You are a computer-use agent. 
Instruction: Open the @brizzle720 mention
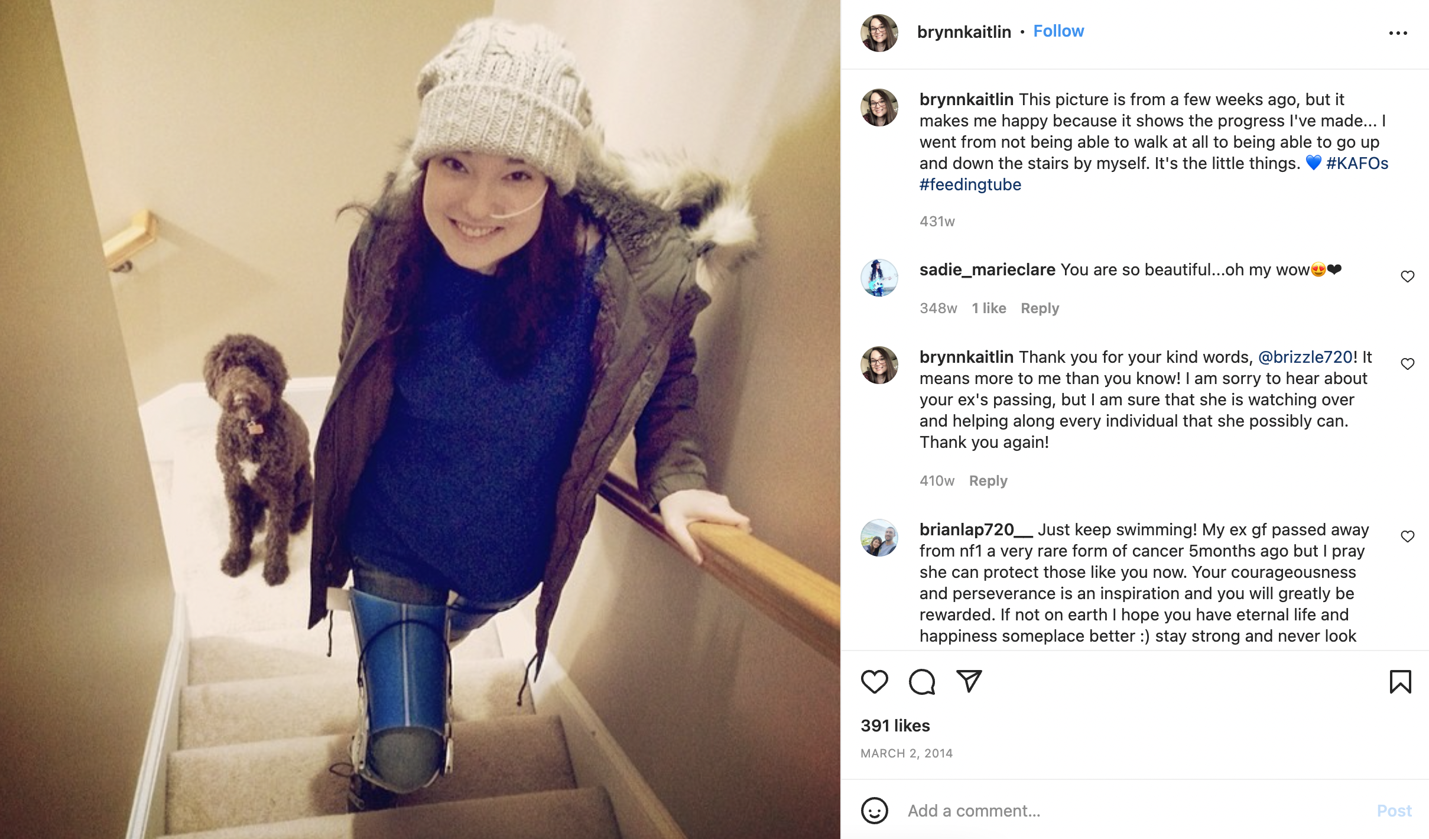tap(1305, 357)
